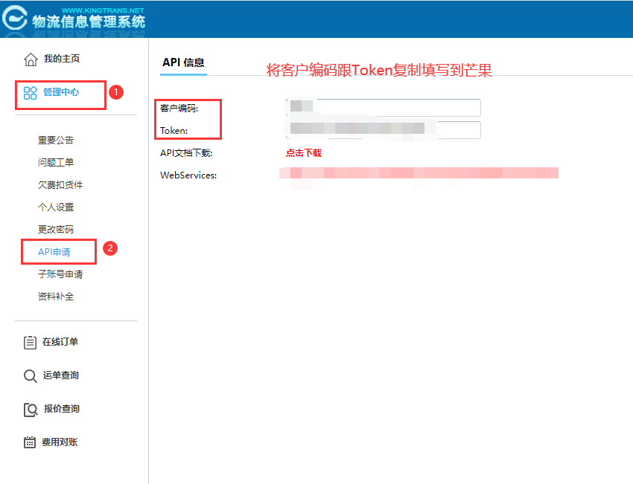Open 问题工单 menu entry
This screenshot has width=633, height=484.
pos(56,162)
